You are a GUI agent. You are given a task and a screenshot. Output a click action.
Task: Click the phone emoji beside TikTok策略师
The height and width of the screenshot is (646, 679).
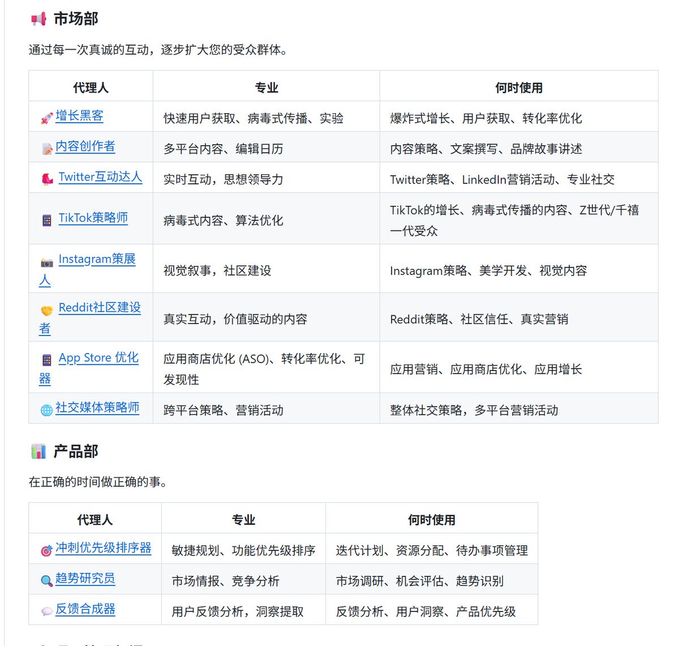pyautogui.click(x=47, y=220)
